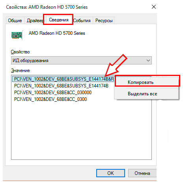Select the value ending CC_030000
The width and height of the screenshot is (183, 182).
pos(53,93)
